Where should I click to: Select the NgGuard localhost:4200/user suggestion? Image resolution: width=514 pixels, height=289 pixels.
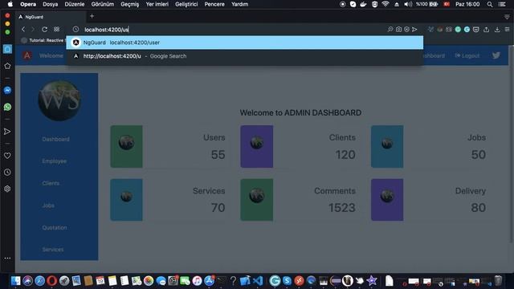(244, 43)
